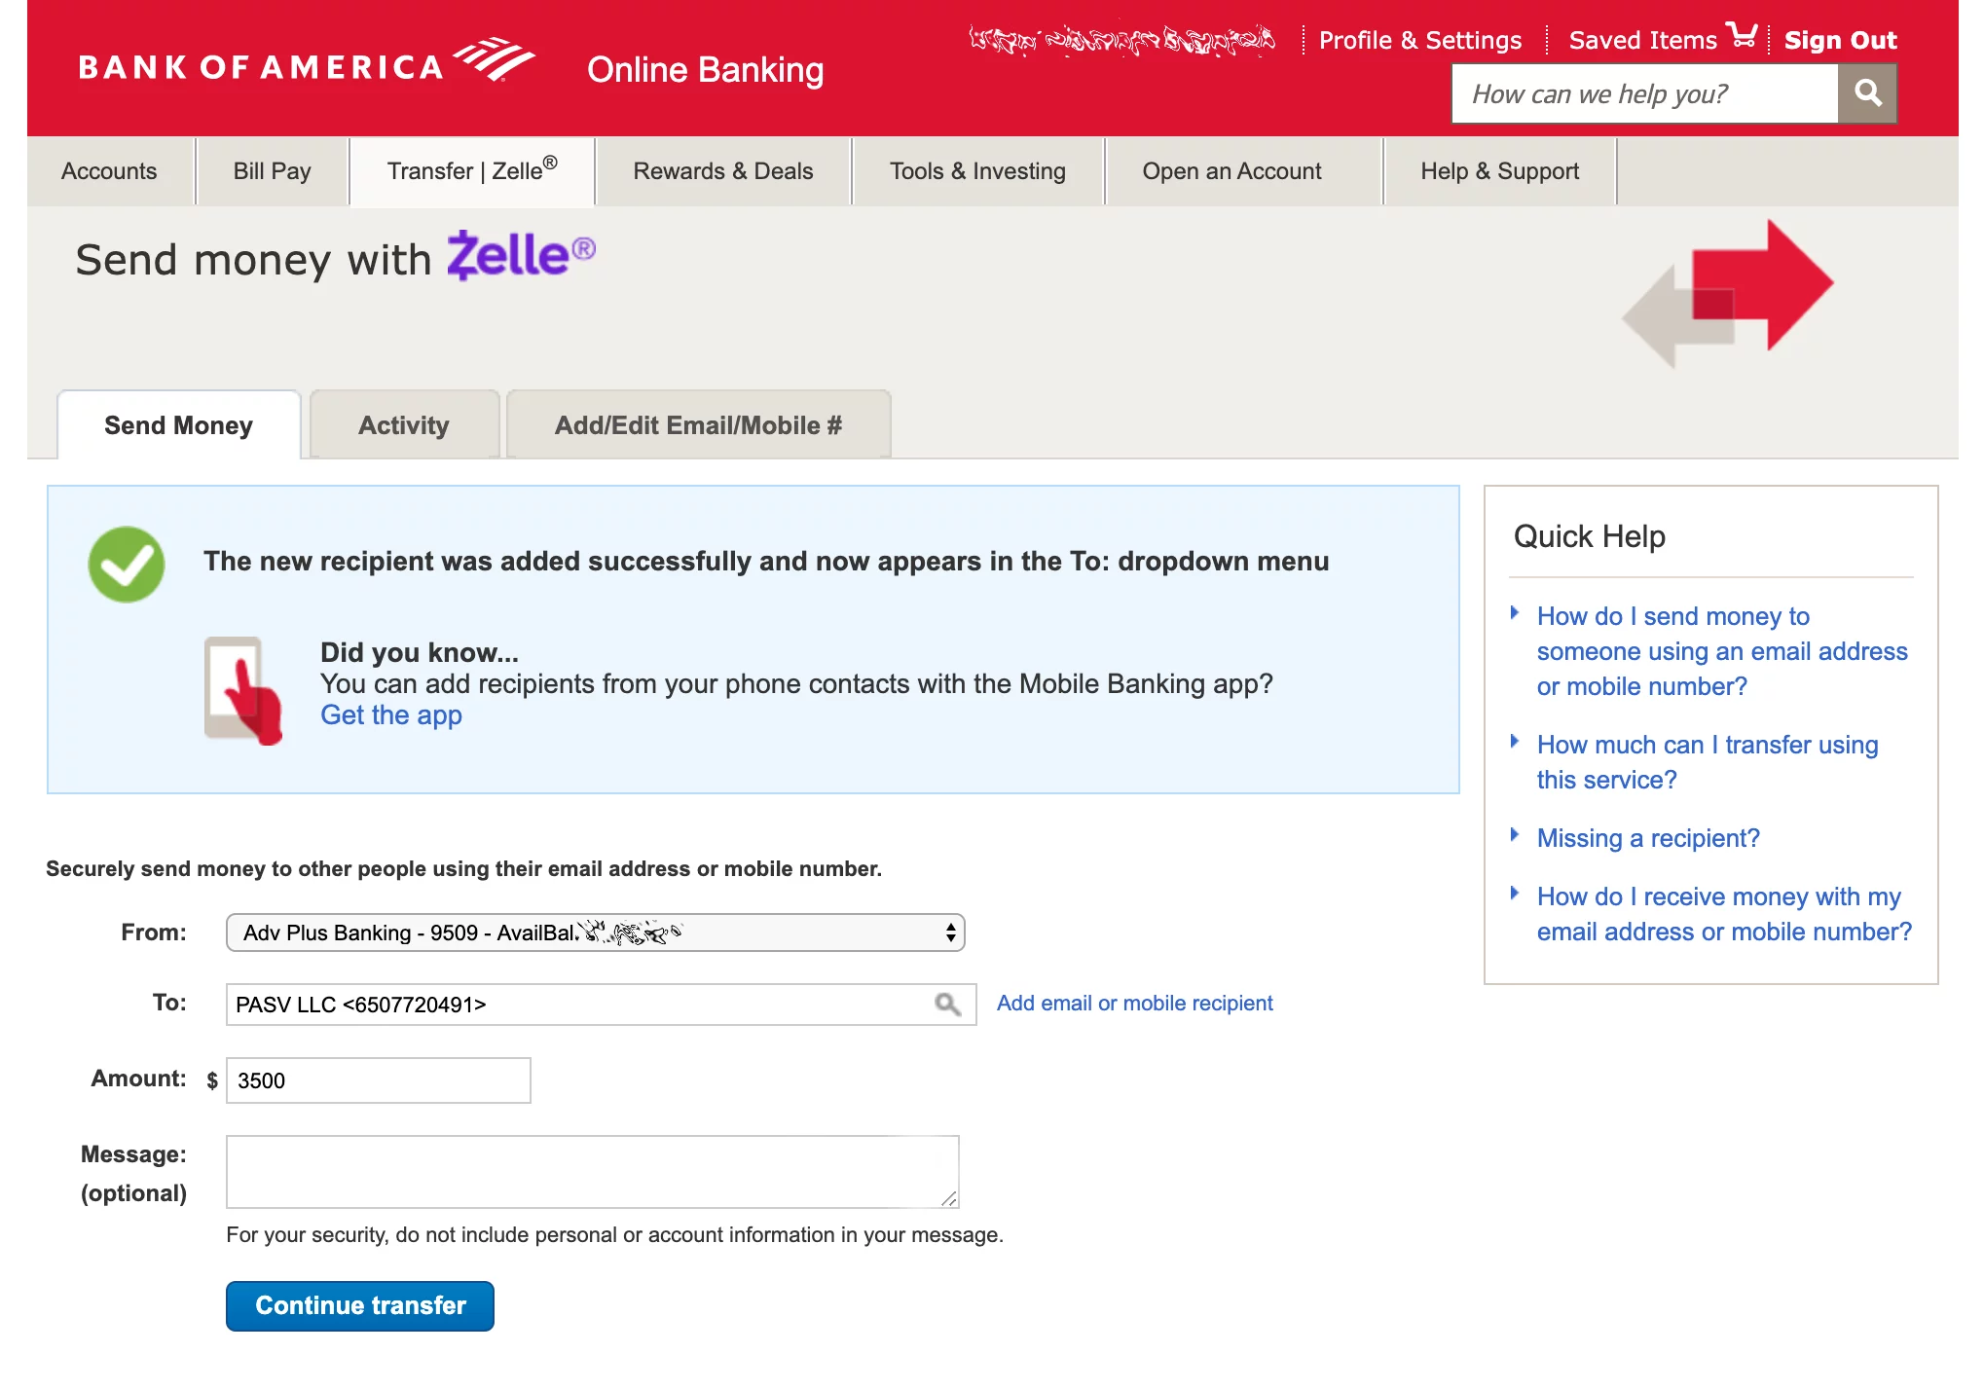This screenshot has height=1390, width=1984.
Task: Click the green success checkmark icon
Action: pos(127,565)
